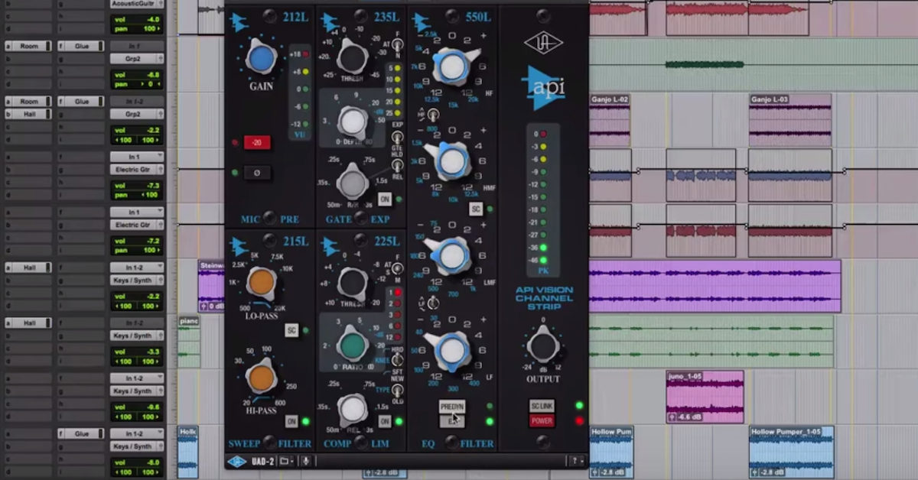Click the preset folder icon in plugin toolbar
Viewport: 918px width, 480px height.
pyautogui.click(x=284, y=460)
